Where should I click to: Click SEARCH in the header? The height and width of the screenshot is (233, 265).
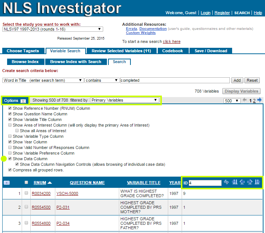242,13
